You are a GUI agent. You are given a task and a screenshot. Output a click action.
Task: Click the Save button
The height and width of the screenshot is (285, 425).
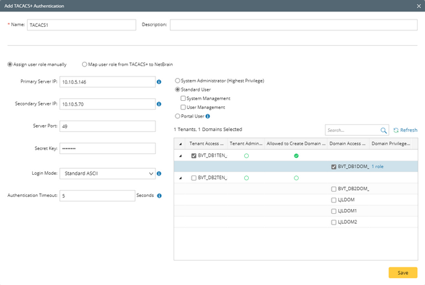402,272
